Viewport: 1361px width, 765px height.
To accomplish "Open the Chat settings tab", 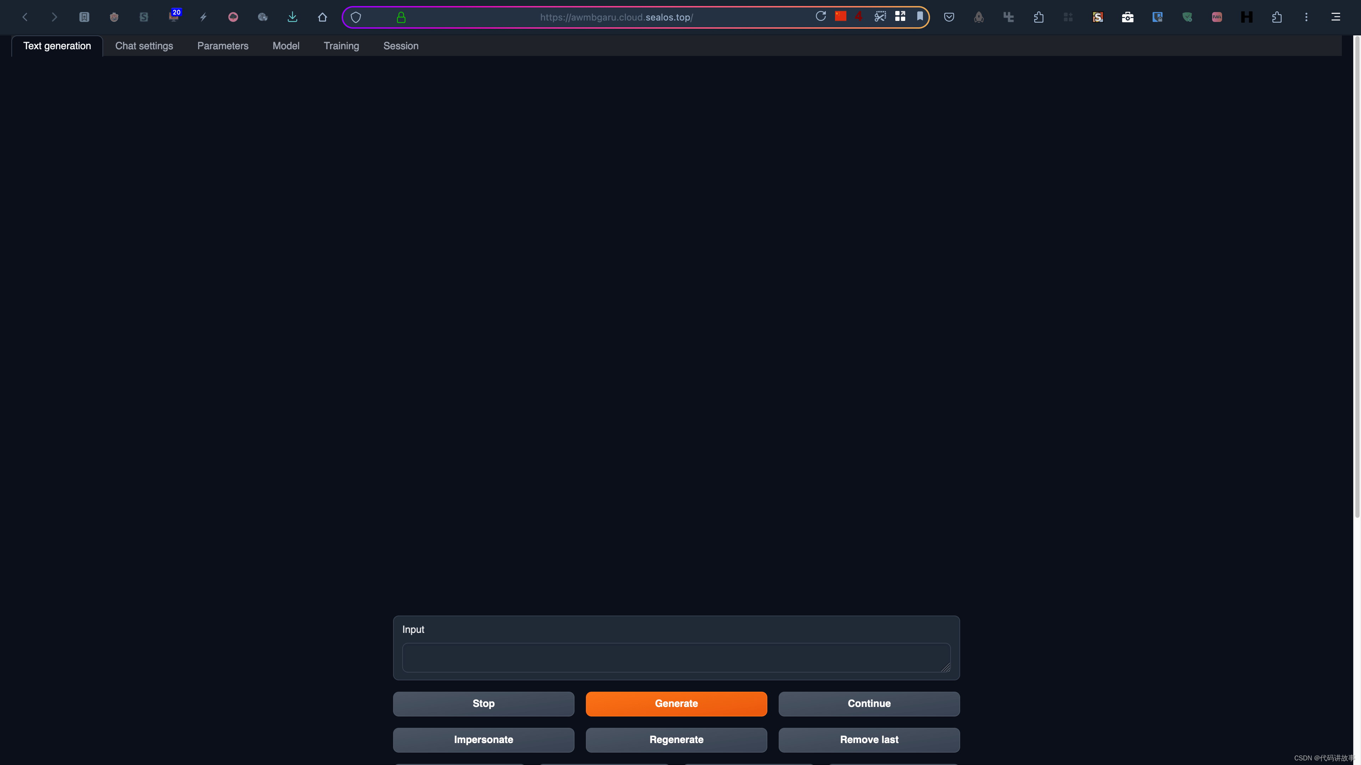I will coord(144,46).
